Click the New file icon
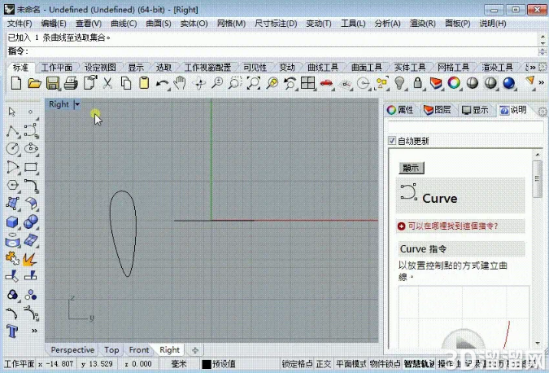Image resolution: width=549 pixels, height=373 pixels. click(x=16, y=83)
